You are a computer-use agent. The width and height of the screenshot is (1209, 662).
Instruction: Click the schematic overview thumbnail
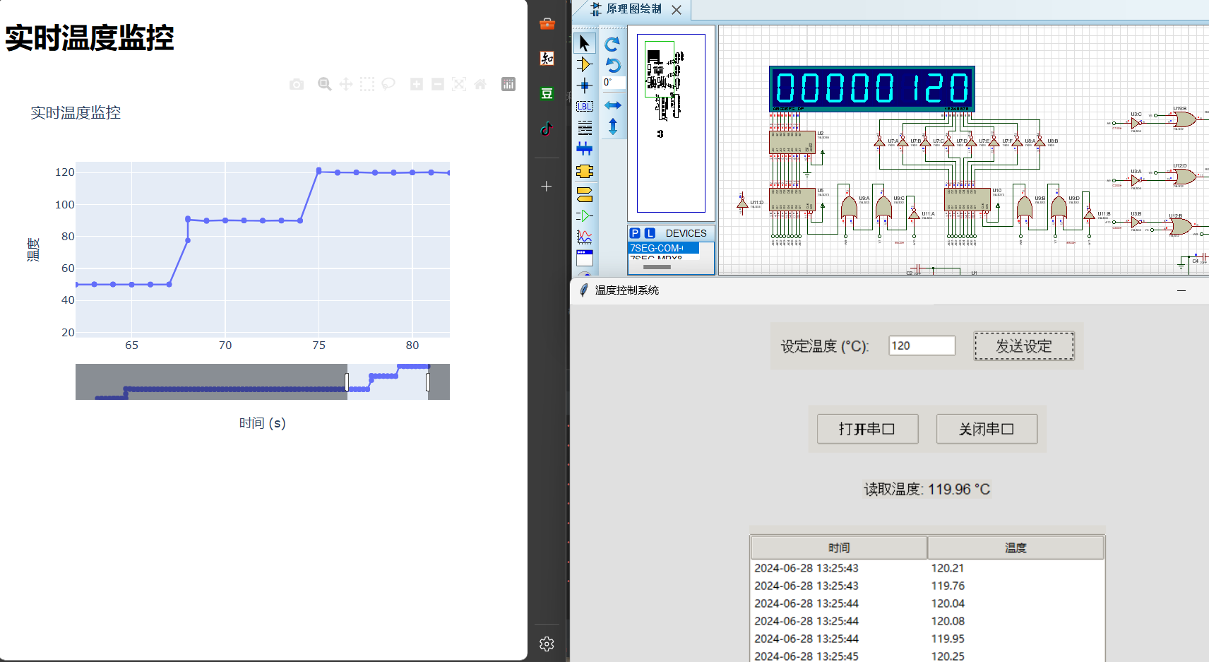coord(671,123)
